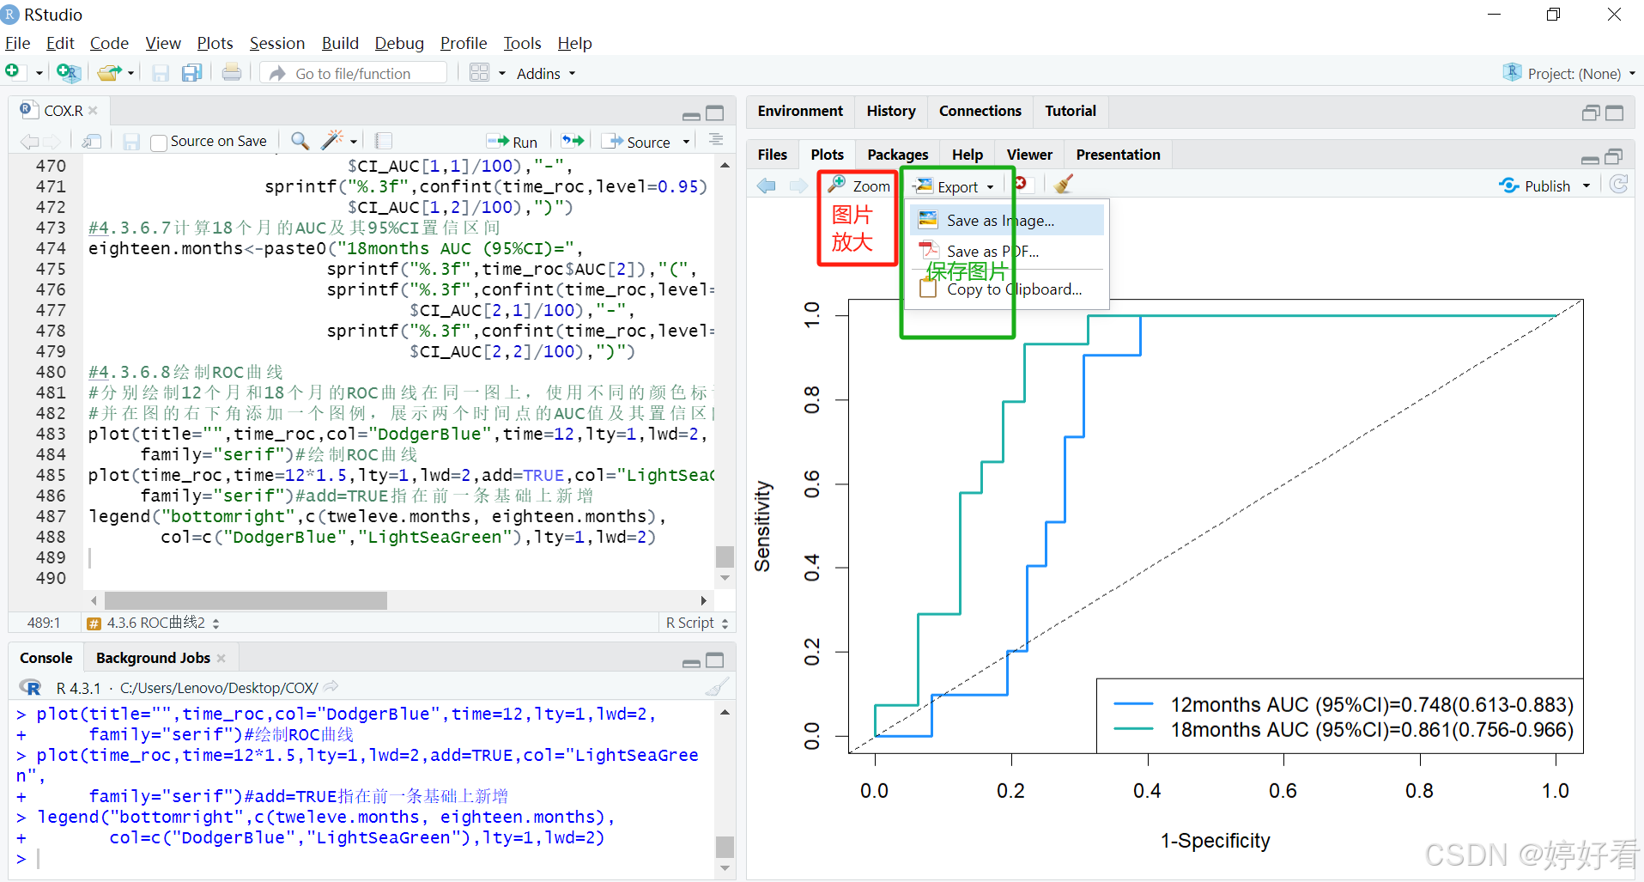Click the remove current plot red X icon

click(x=1020, y=183)
